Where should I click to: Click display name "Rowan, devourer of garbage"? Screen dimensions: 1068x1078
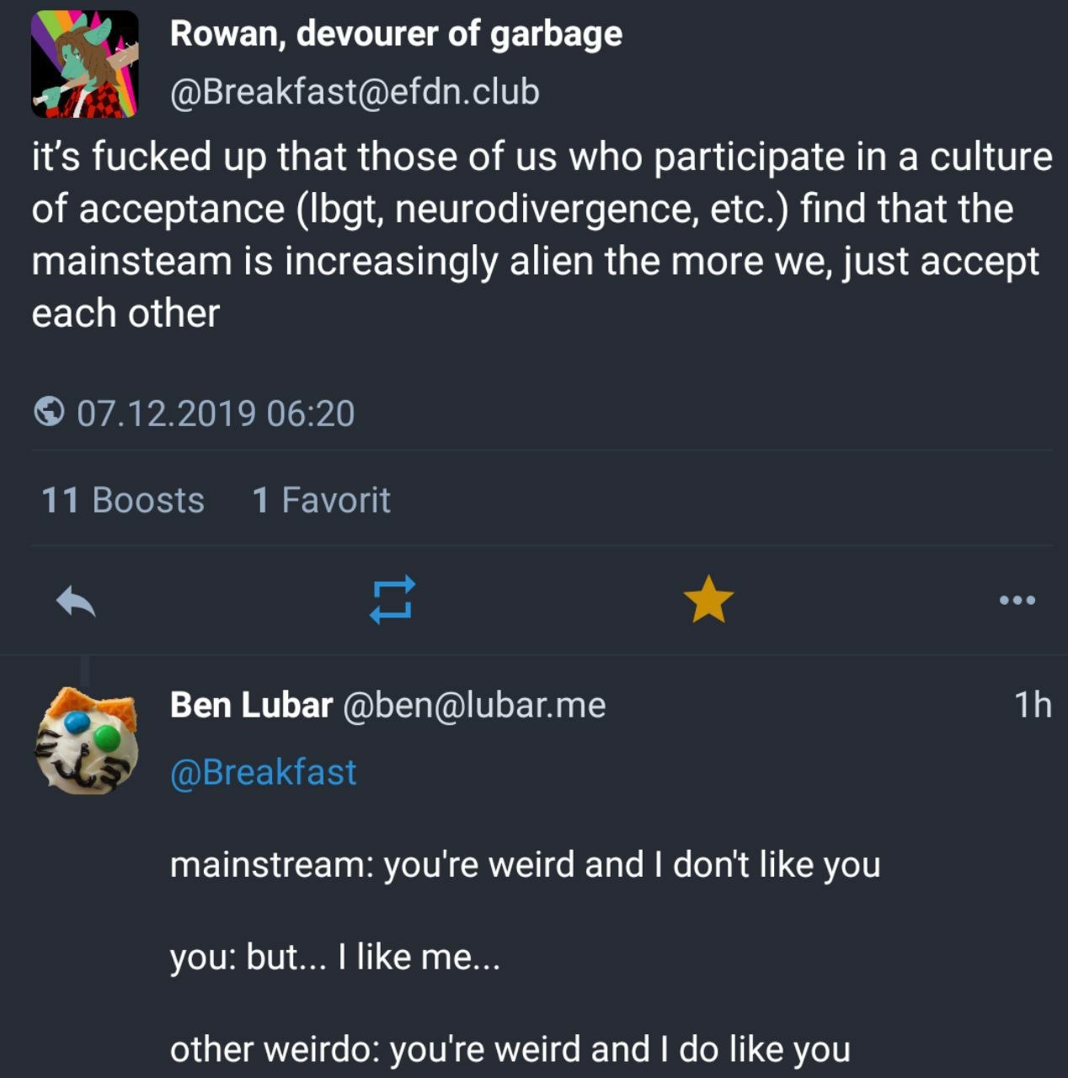click(396, 34)
